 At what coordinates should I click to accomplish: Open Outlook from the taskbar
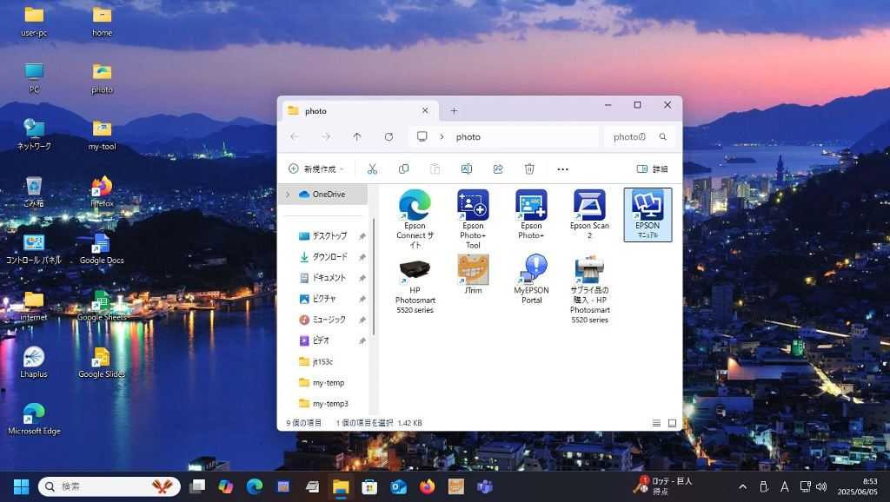tap(398, 486)
